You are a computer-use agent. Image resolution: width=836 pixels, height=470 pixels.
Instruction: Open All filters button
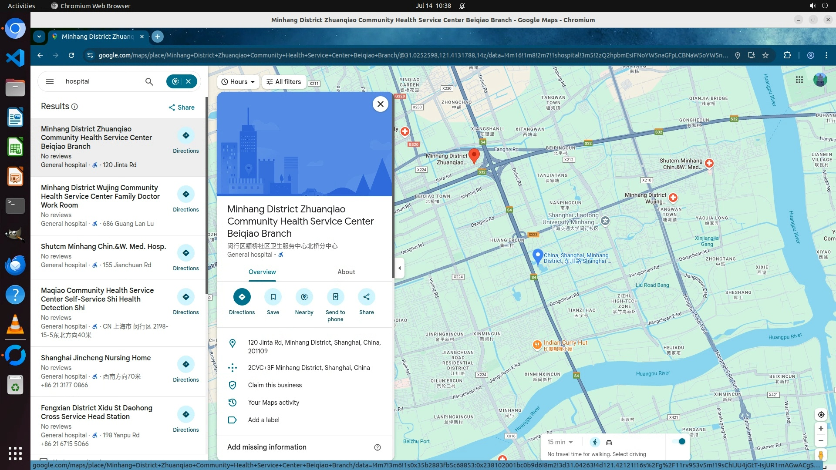(284, 82)
